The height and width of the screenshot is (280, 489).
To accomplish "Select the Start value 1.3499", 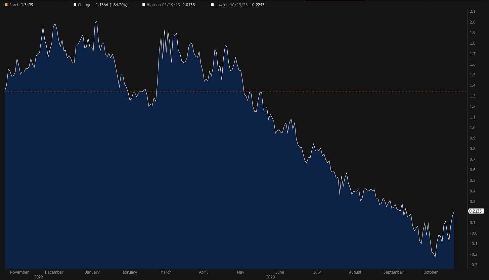I will coord(27,5).
